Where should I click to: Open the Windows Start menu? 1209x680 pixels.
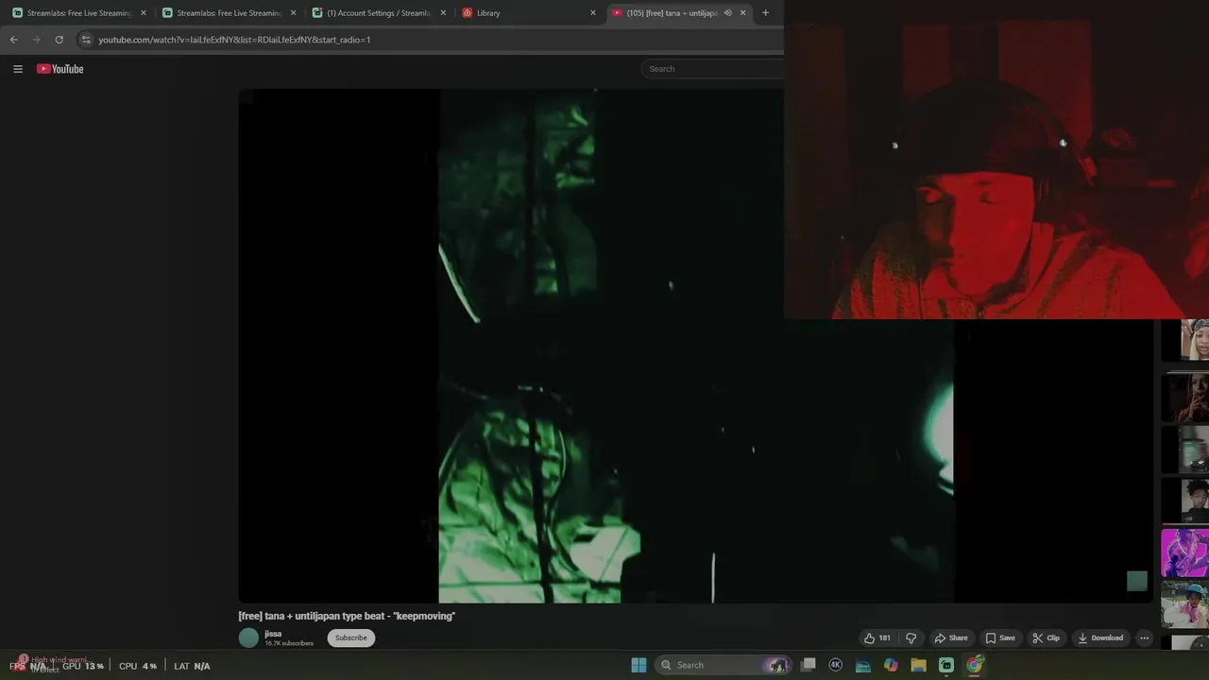pos(639,665)
